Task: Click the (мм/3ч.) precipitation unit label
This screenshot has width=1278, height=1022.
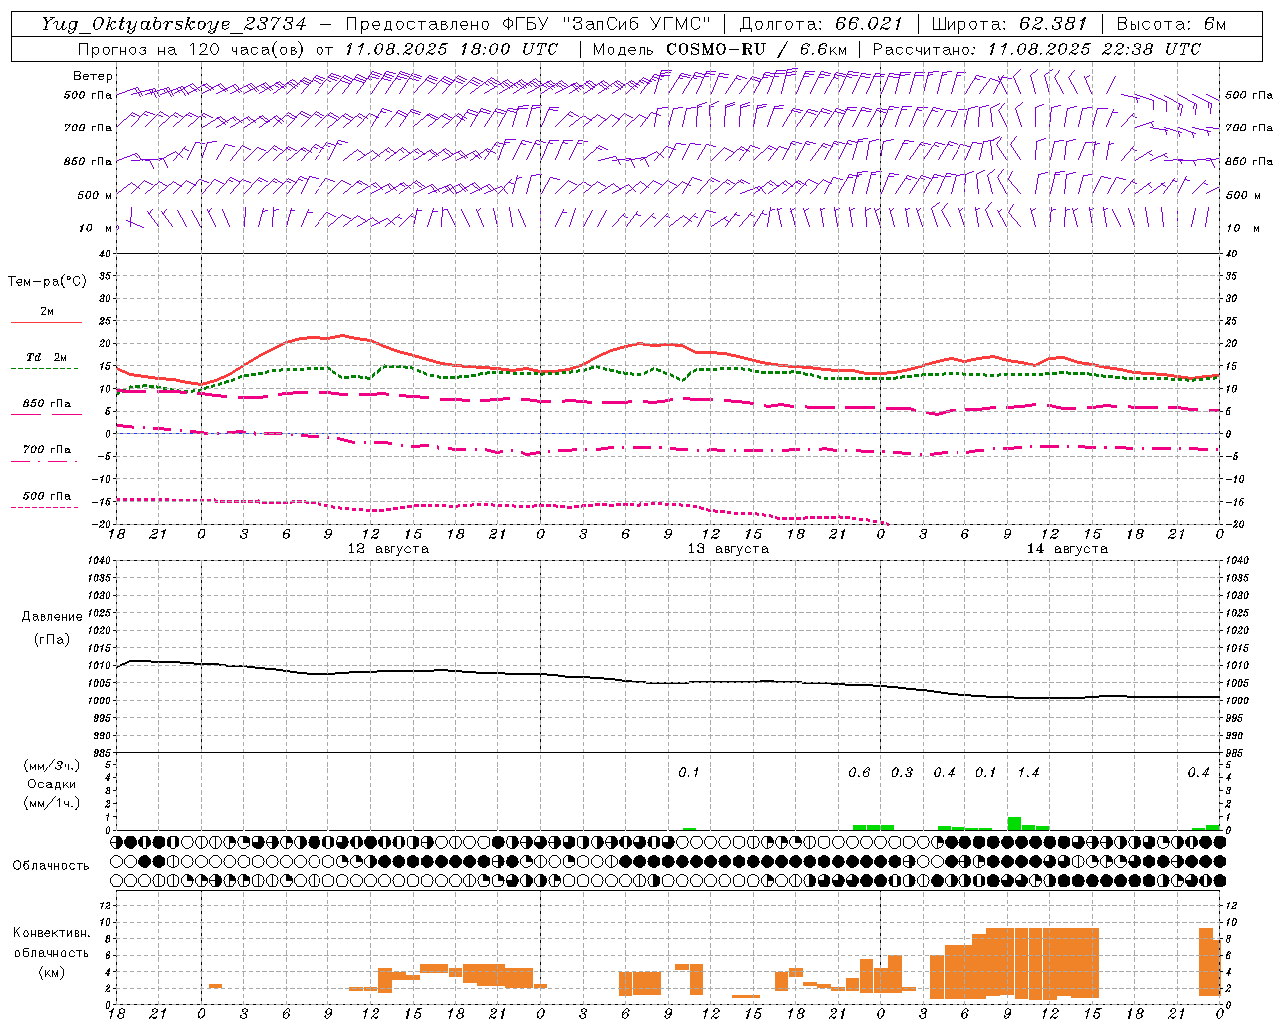Action: (52, 766)
